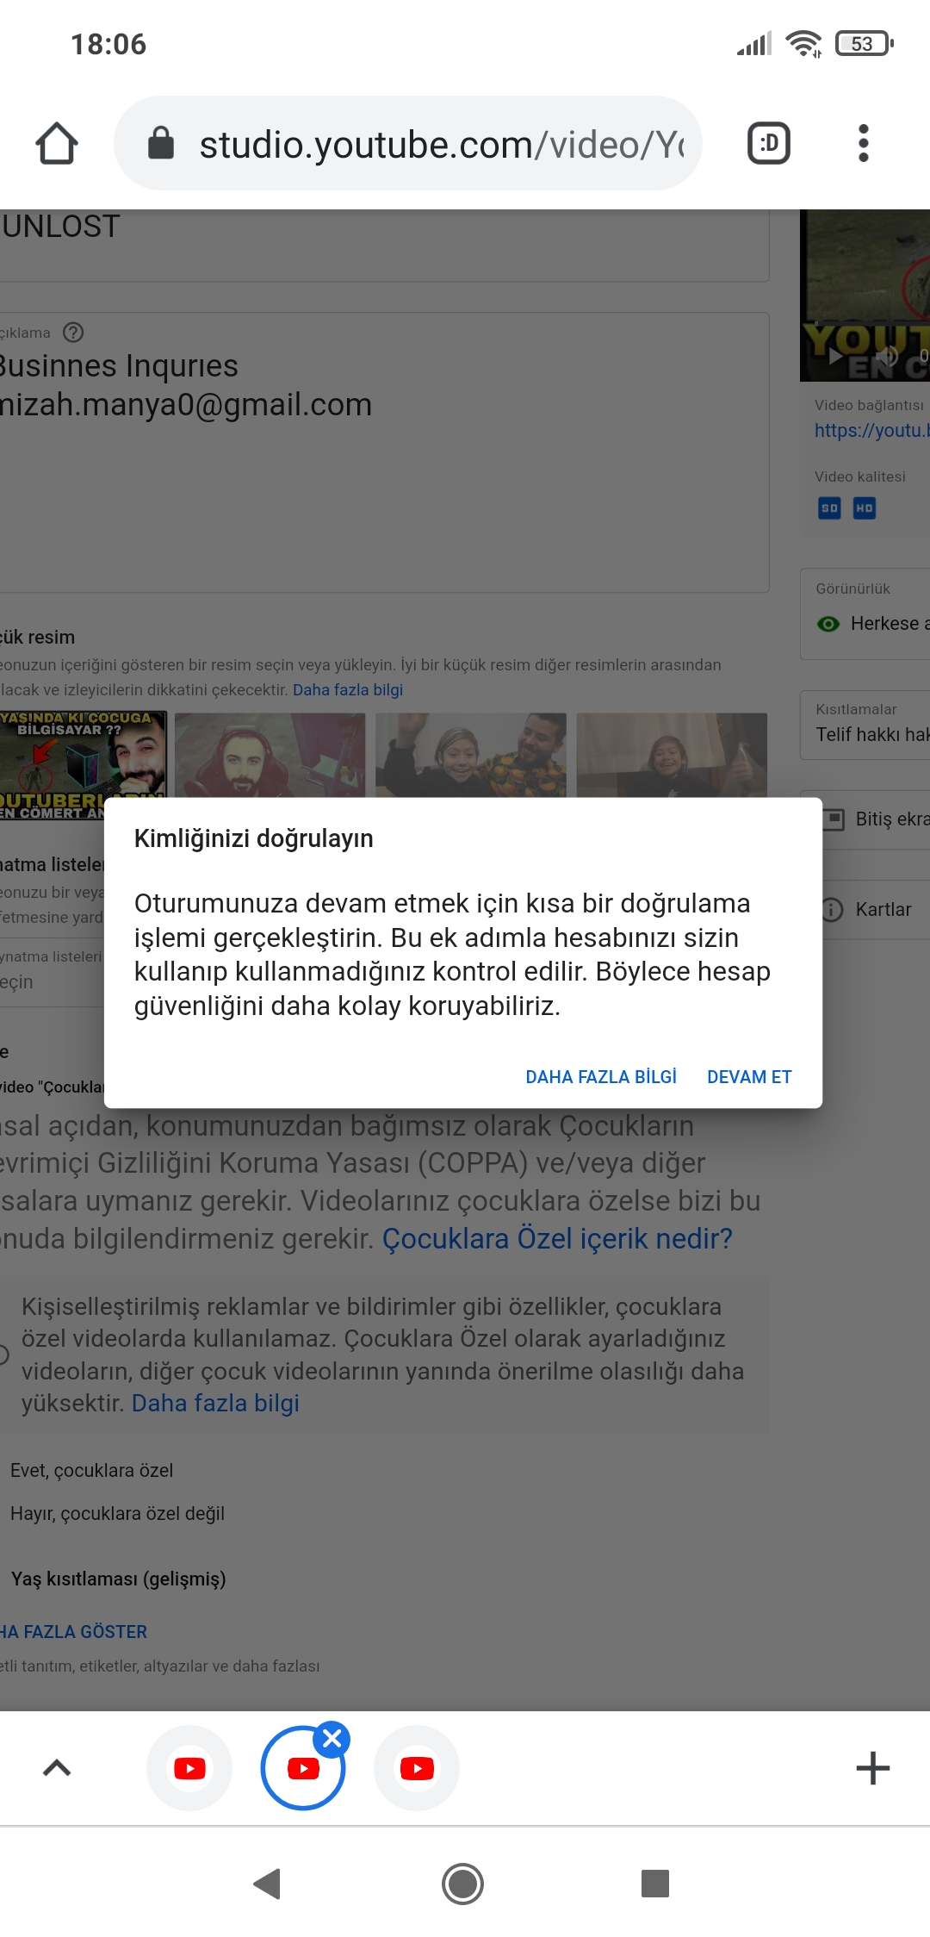Click the Kartlar info icon
This screenshot has height=1937, width=930.
(x=832, y=909)
